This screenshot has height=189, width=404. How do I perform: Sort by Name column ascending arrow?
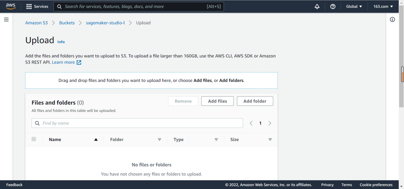[x=96, y=139]
